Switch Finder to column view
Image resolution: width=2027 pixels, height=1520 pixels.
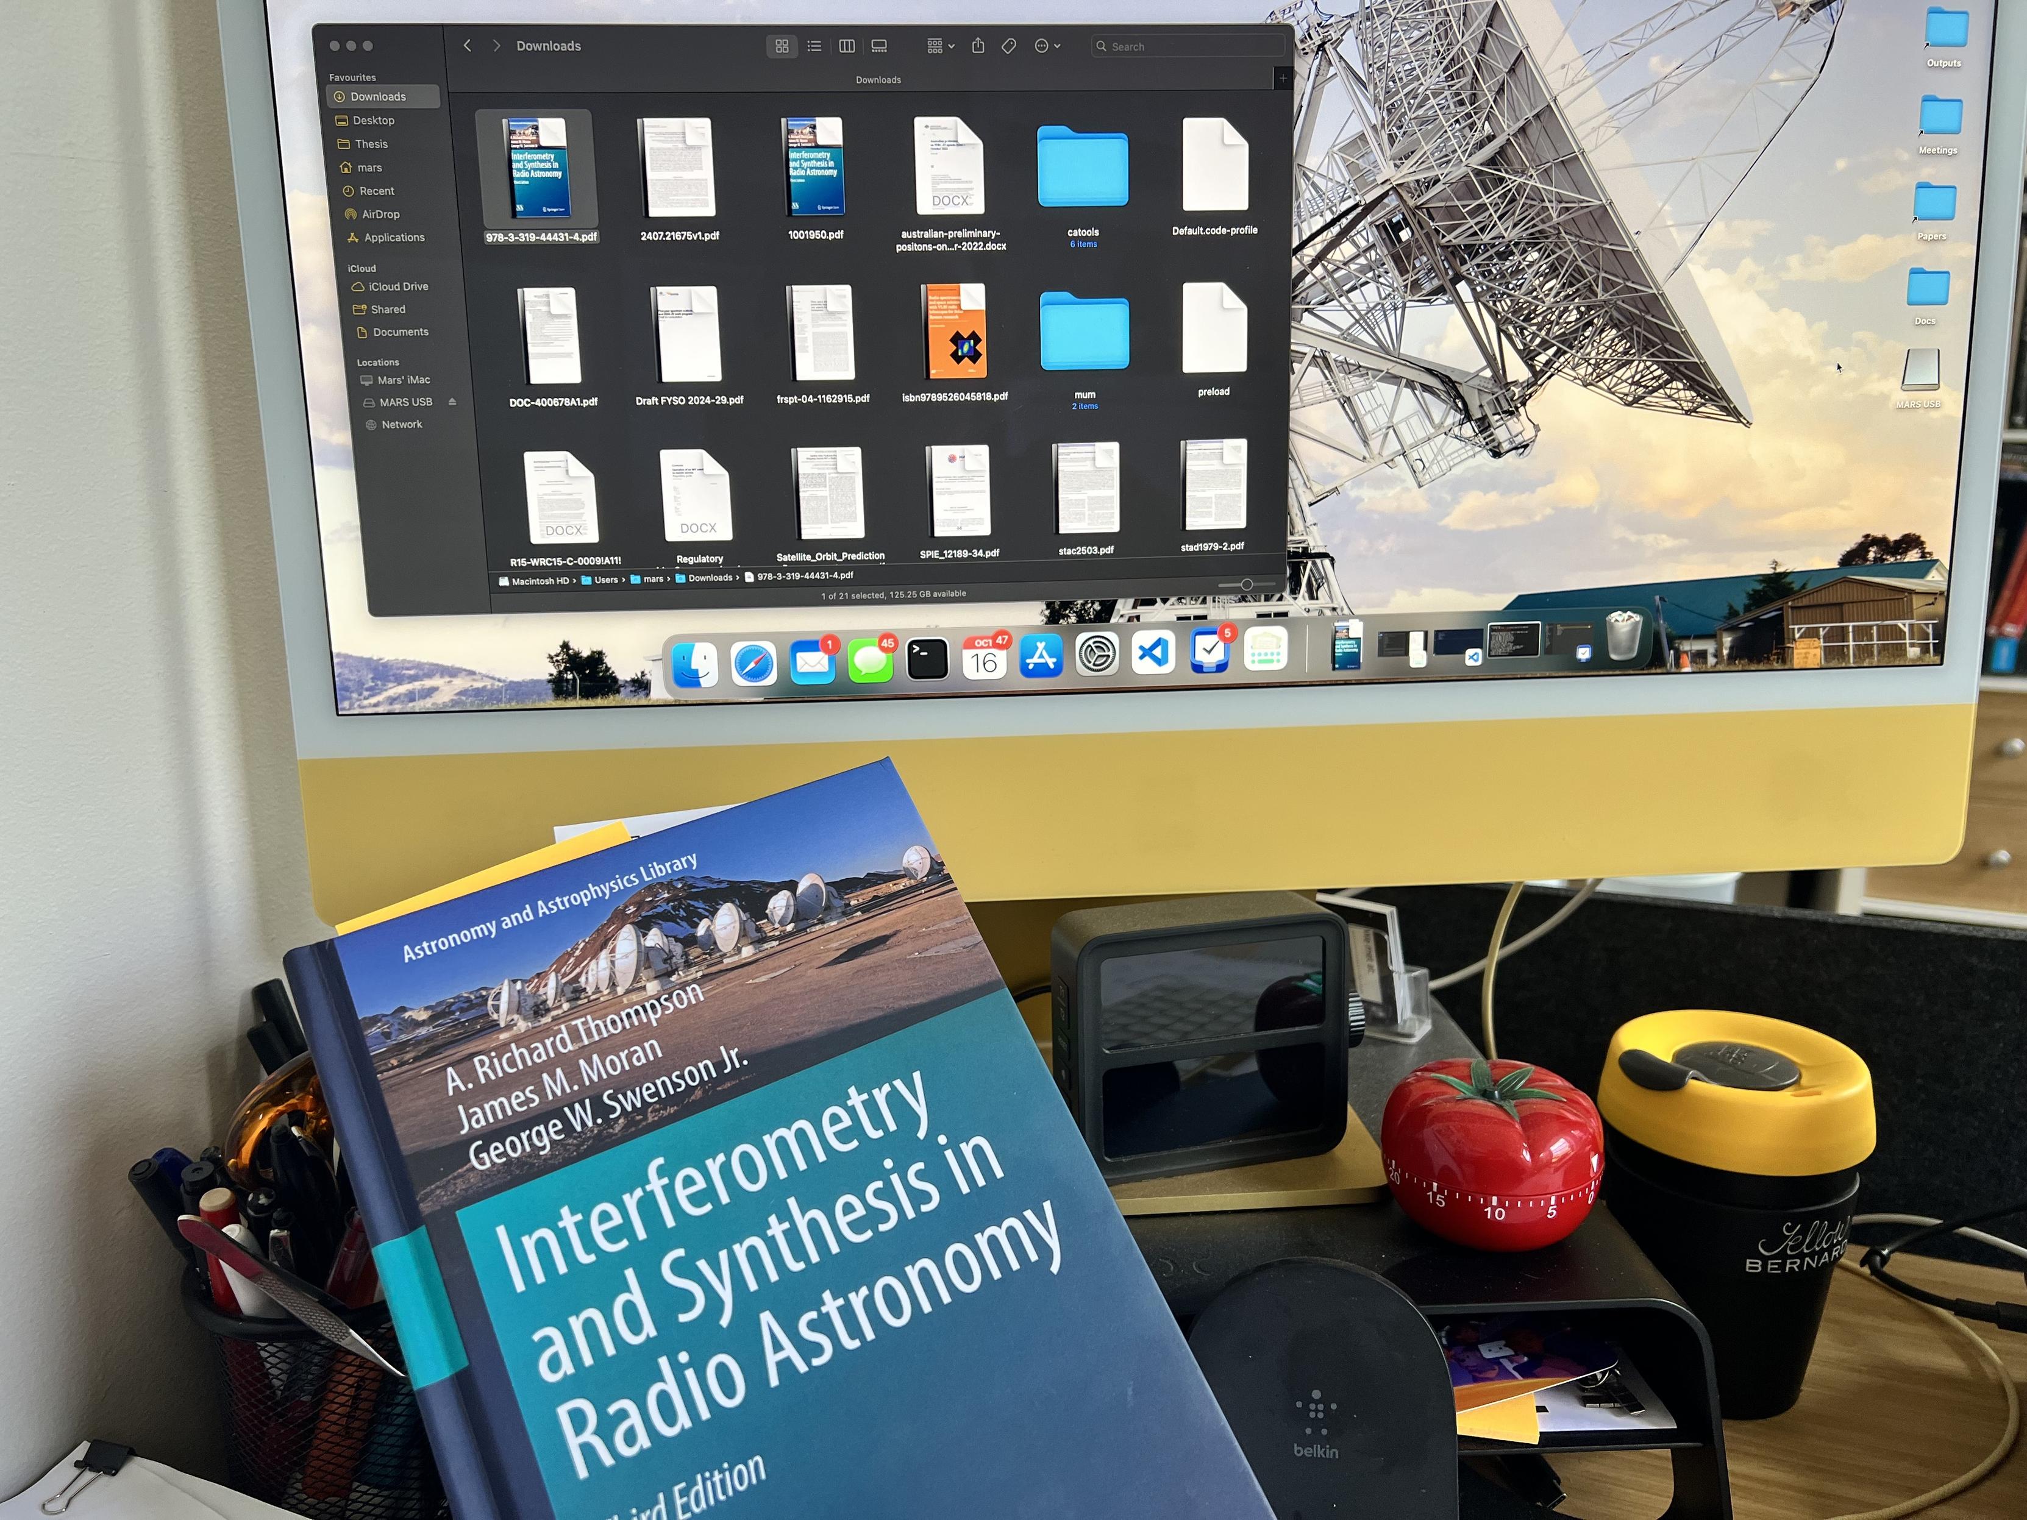tap(847, 46)
